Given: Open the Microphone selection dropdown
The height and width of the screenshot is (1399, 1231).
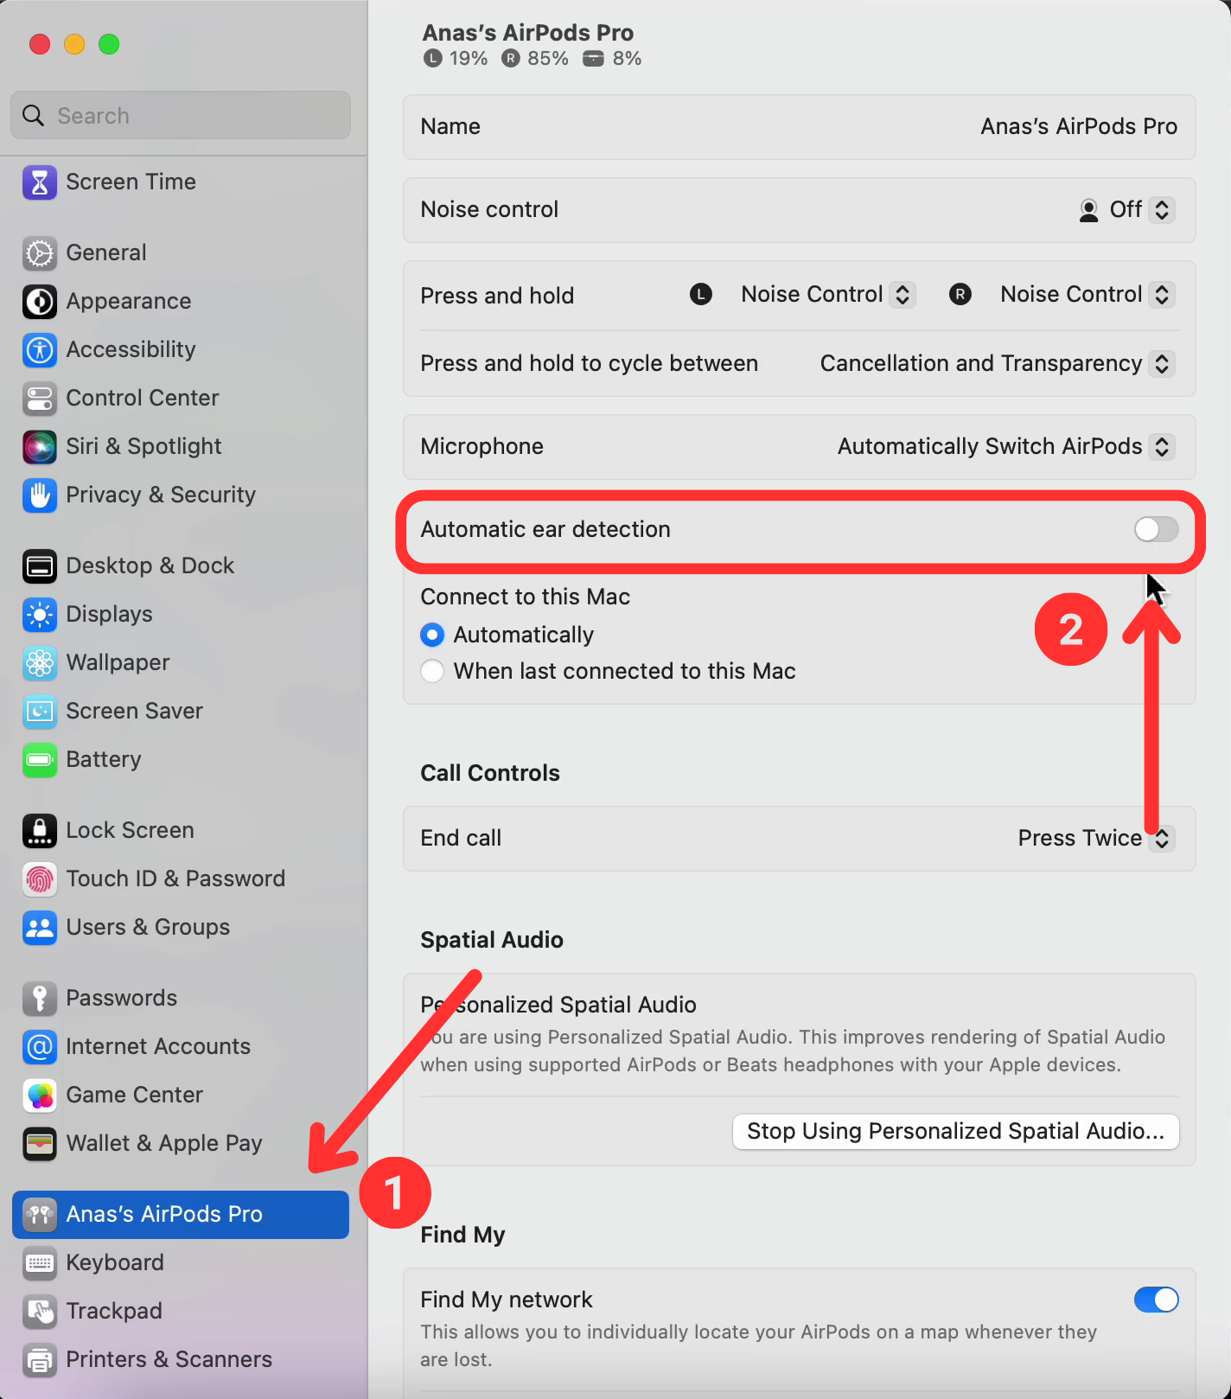Looking at the screenshot, I should [1006, 447].
